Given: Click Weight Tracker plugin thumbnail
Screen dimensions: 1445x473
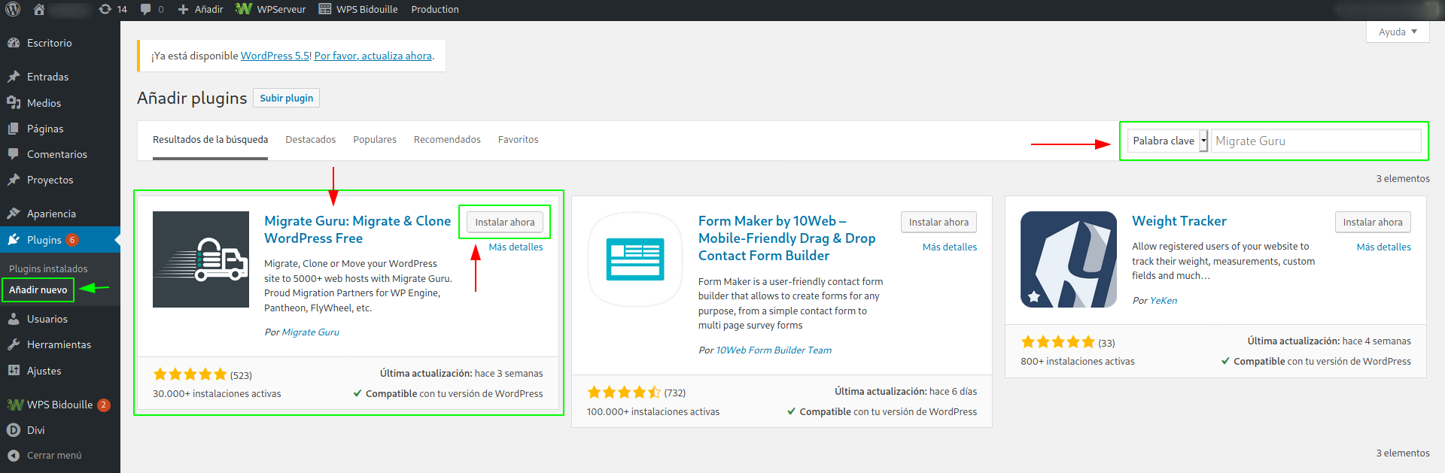Looking at the screenshot, I should click(1069, 259).
